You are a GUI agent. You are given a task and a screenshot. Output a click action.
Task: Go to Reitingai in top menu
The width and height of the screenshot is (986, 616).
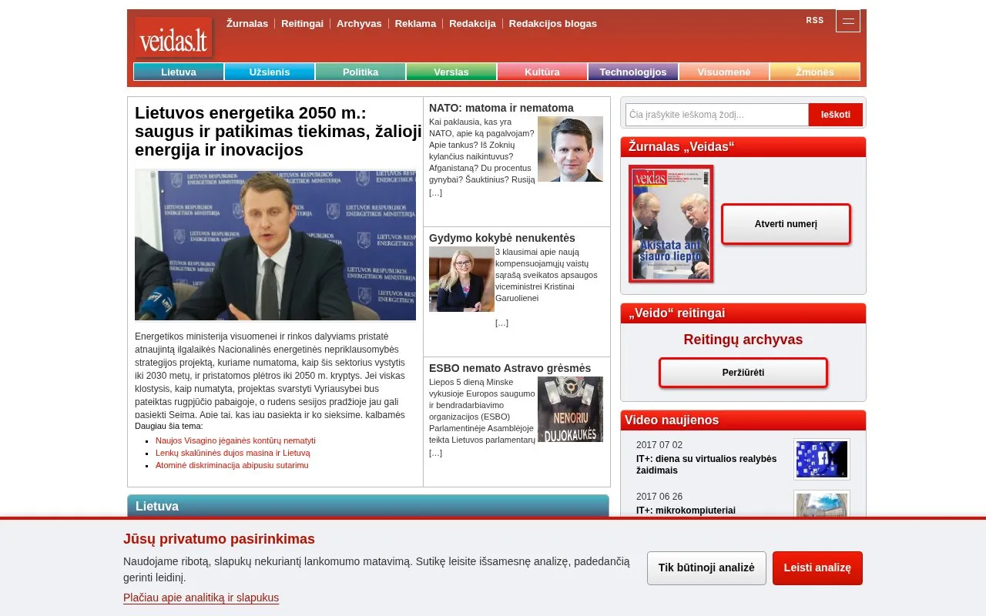302,23
